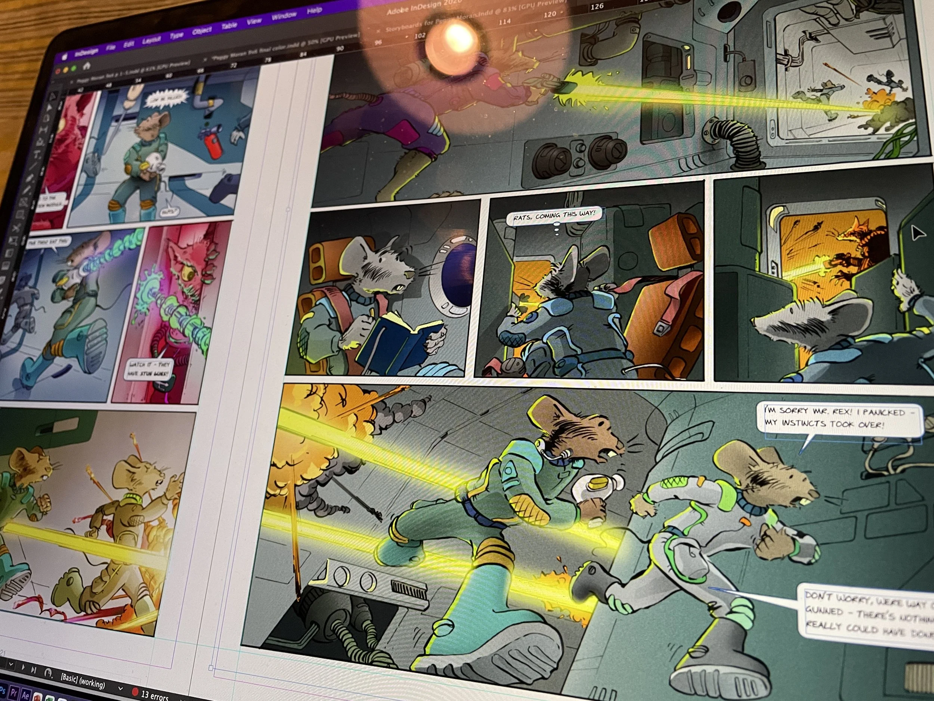Select the Type tool
This screenshot has height=701, width=934.
tap(37, 154)
